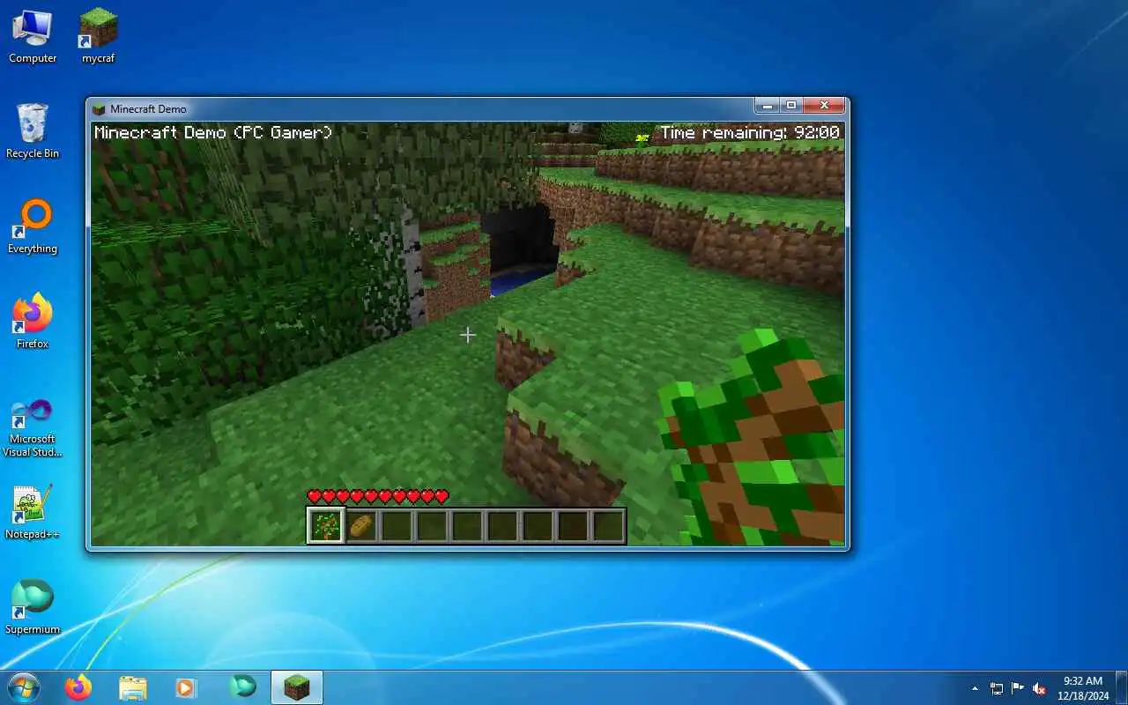
Task: Open Supermium from the taskbar
Action: [242, 687]
